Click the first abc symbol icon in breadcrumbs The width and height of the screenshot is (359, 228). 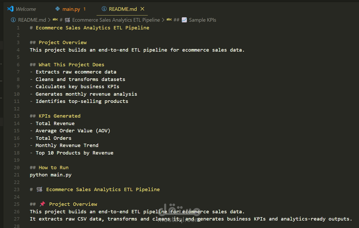point(55,20)
